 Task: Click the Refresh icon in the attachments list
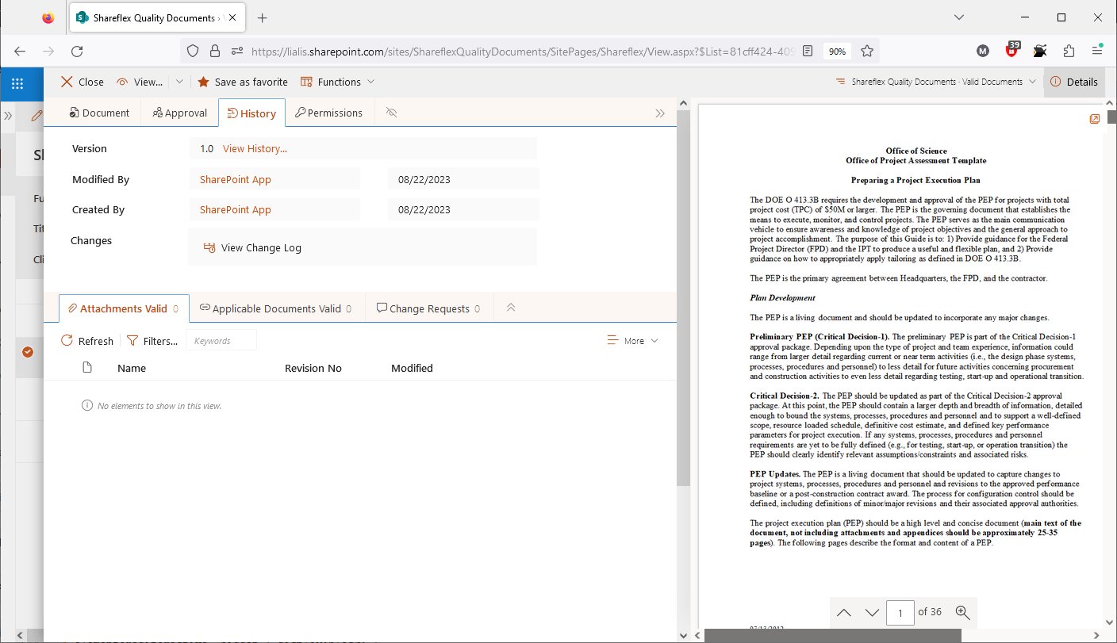pos(67,341)
